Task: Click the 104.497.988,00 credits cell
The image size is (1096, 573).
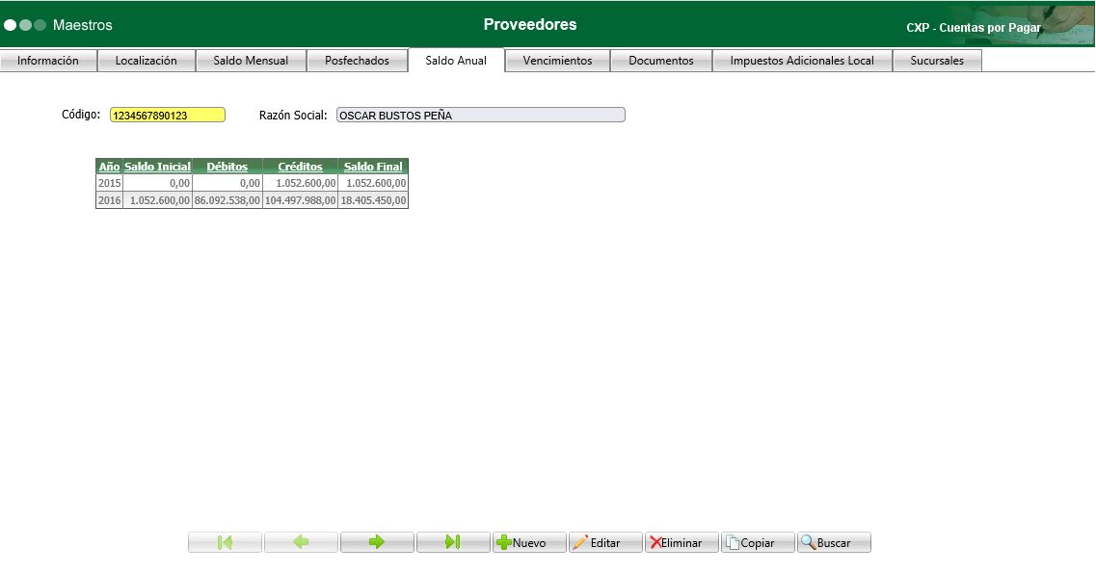Action: pos(300,200)
